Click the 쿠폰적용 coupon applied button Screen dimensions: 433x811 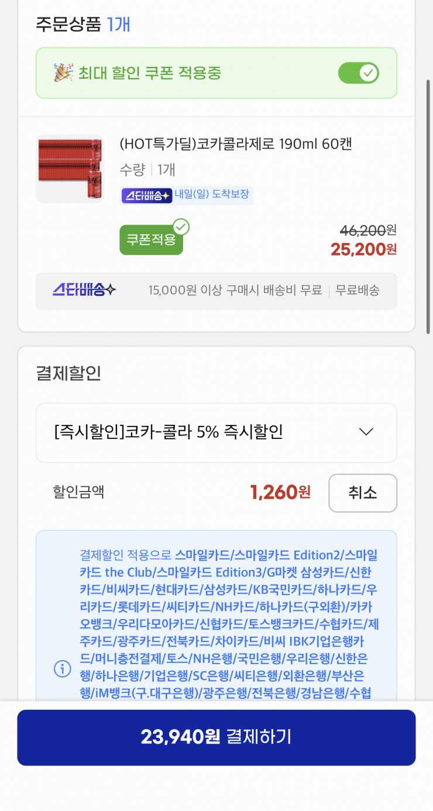click(151, 240)
